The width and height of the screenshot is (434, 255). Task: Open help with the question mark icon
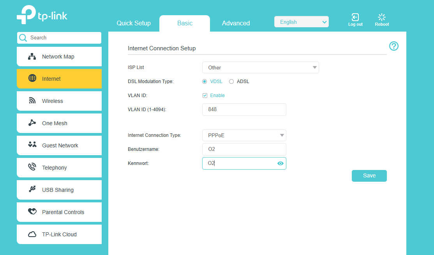coord(394,46)
